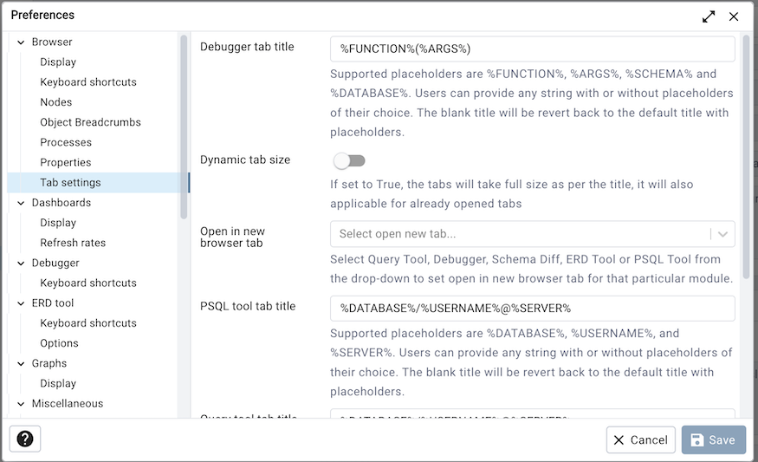The image size is (758, 462).
Task: Select ERD tool Options item
Action: point(59,343)
